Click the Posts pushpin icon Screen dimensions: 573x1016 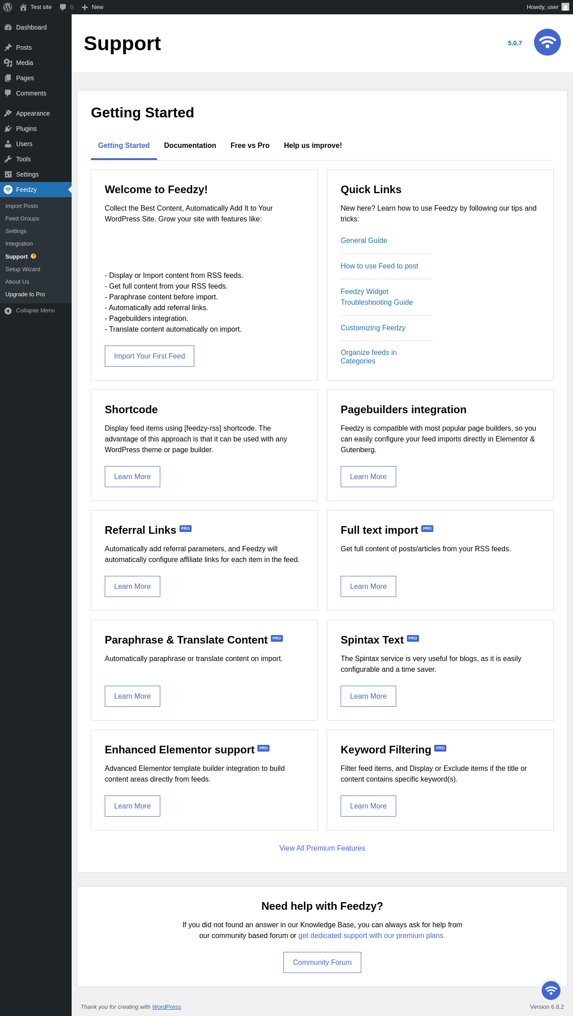(8, 48)
